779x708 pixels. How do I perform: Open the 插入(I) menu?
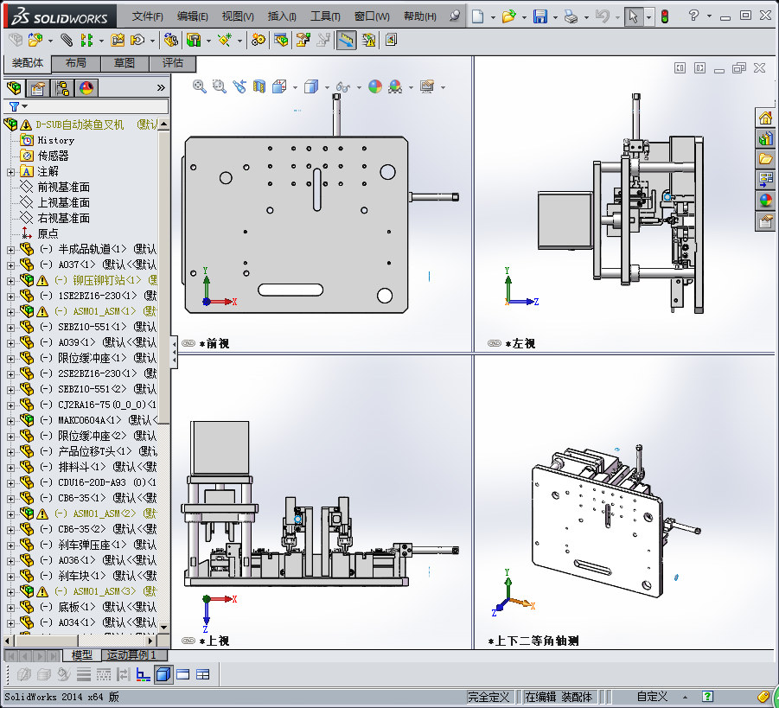click(282, 16)
